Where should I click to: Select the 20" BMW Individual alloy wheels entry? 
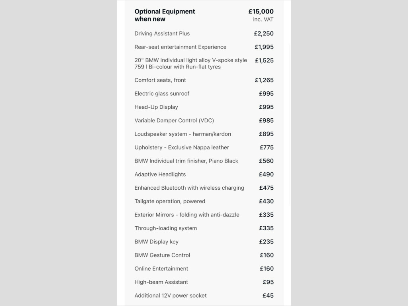pyautogui.click(x=191, y=63)
